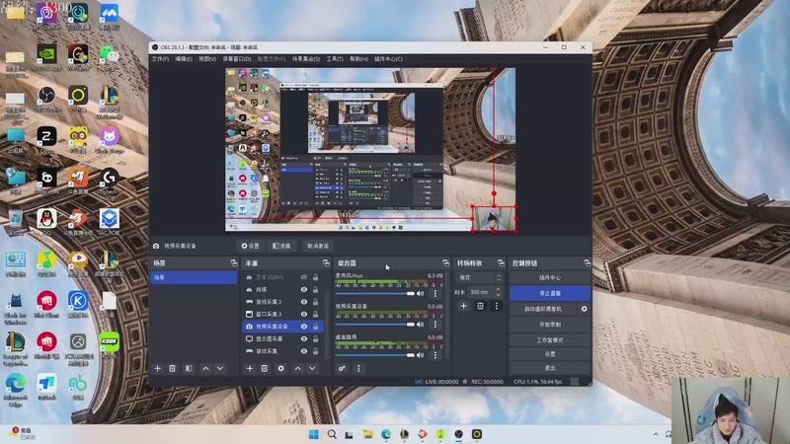Open source 滤镜 filters button

281,246
